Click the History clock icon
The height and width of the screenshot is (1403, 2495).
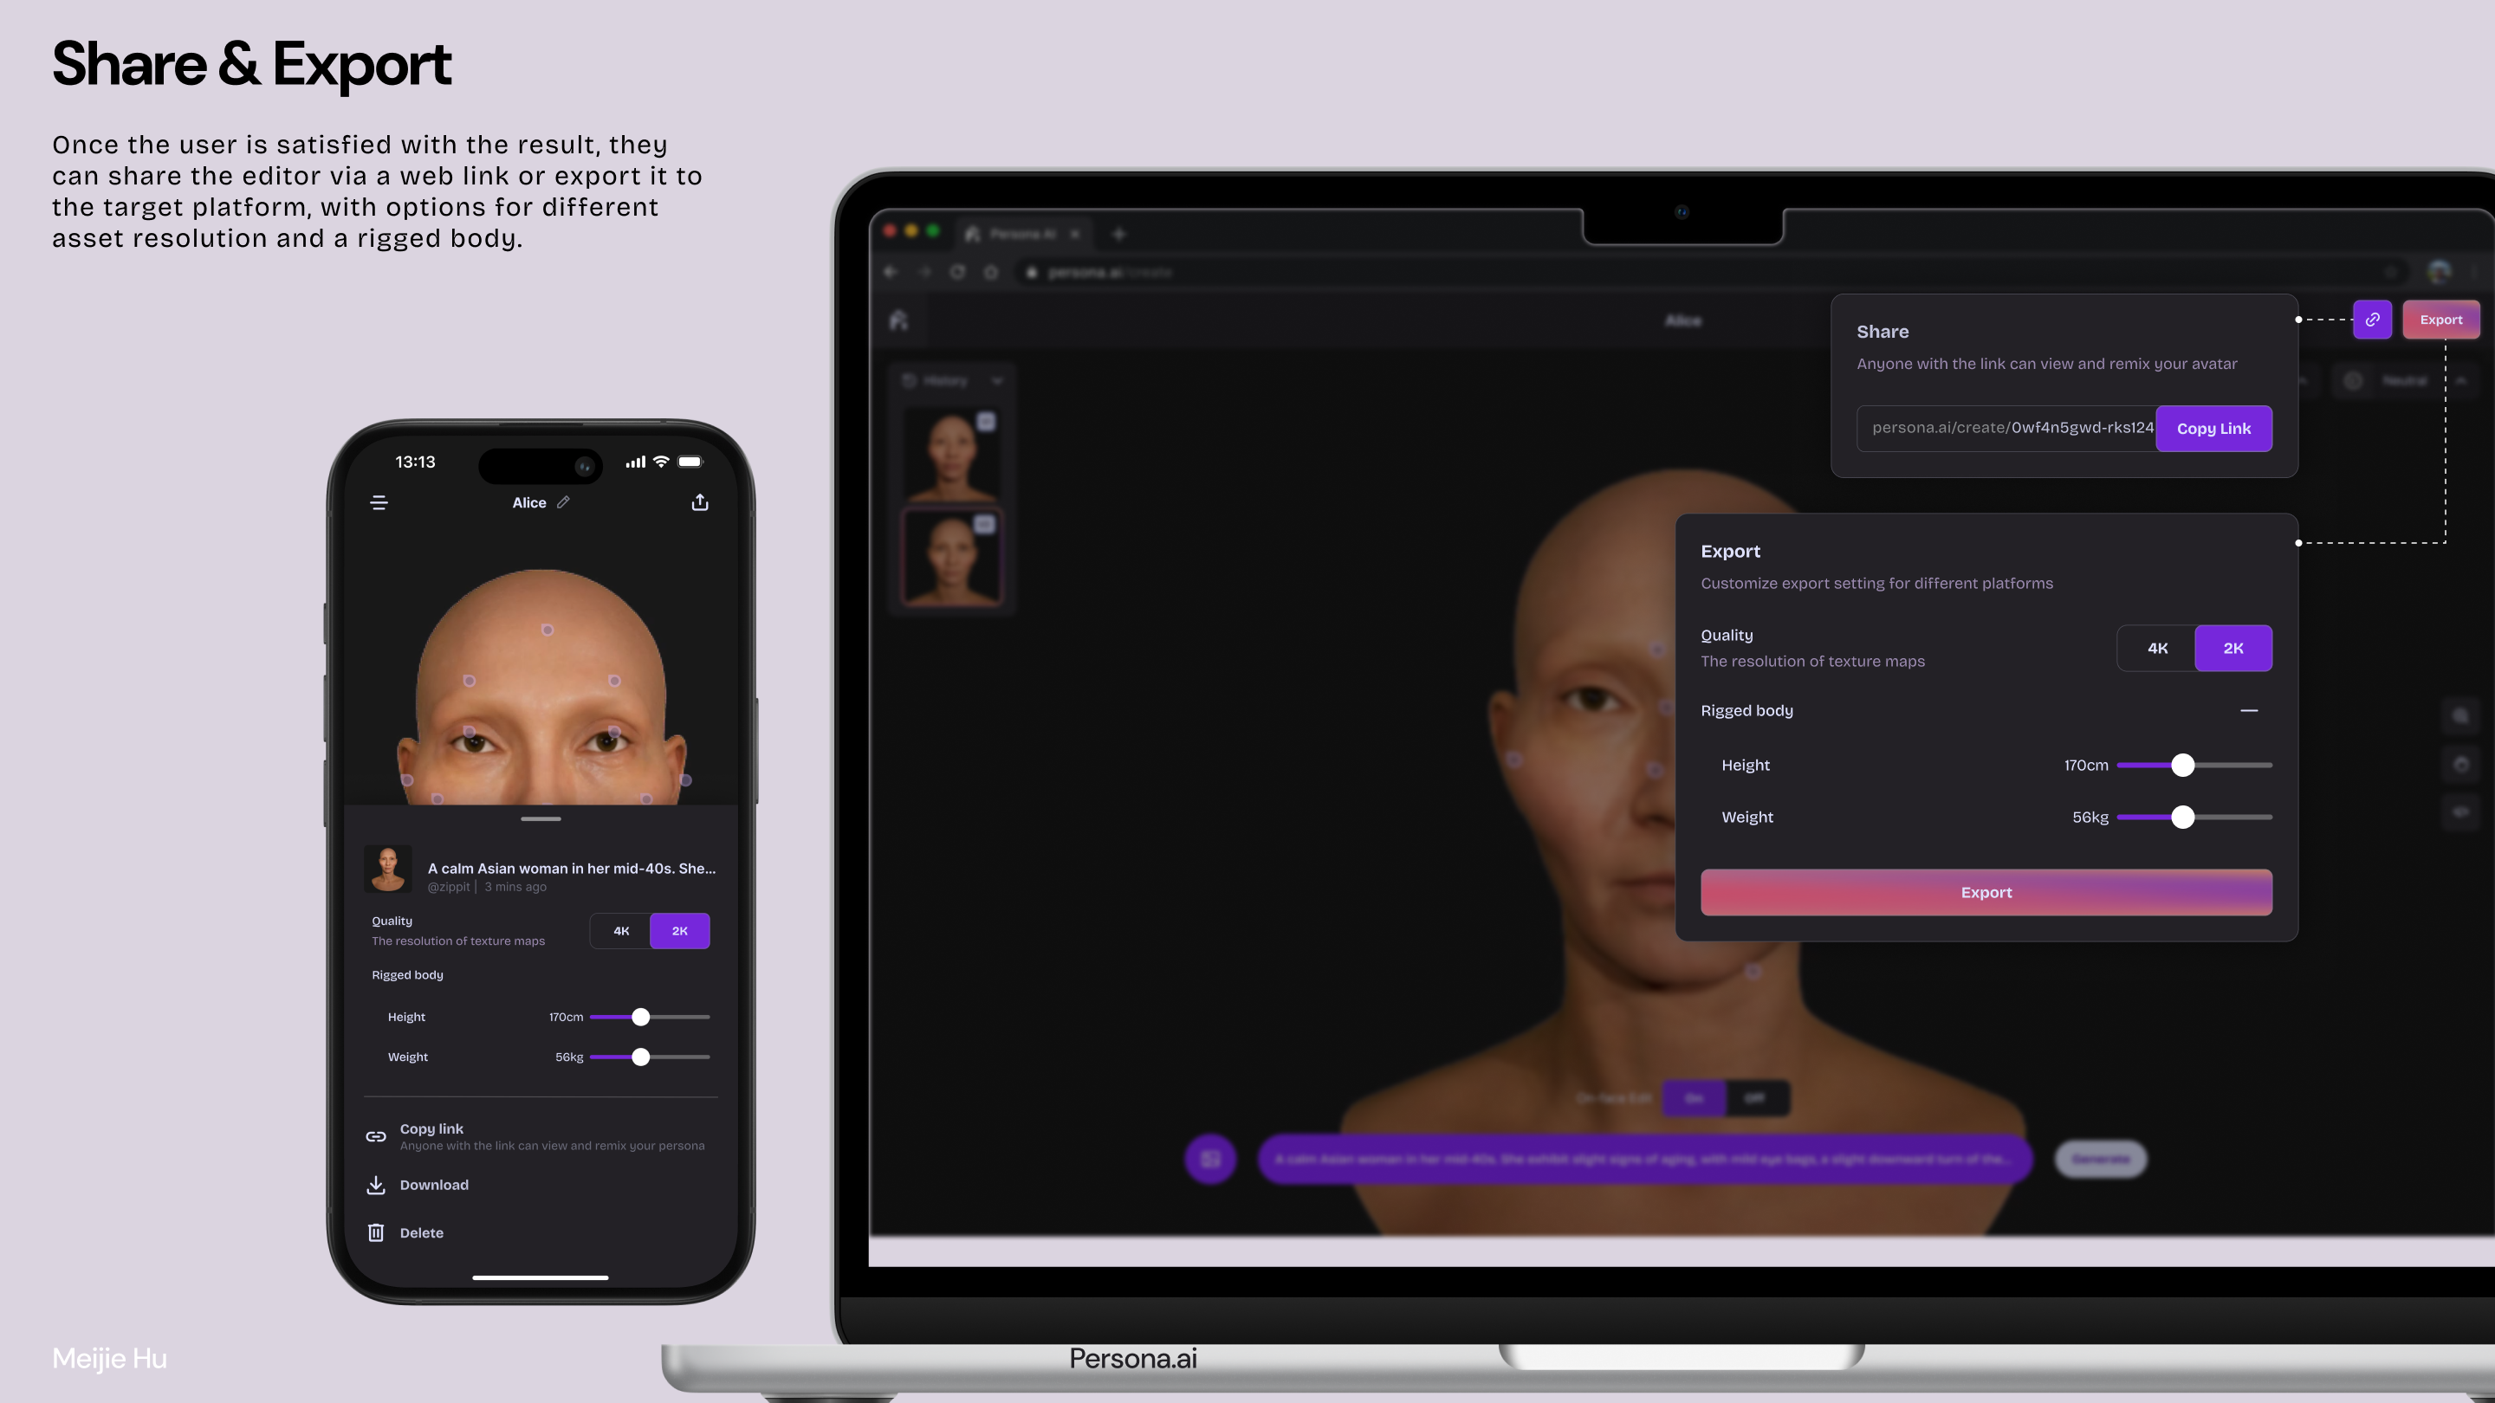pos(910,380)
